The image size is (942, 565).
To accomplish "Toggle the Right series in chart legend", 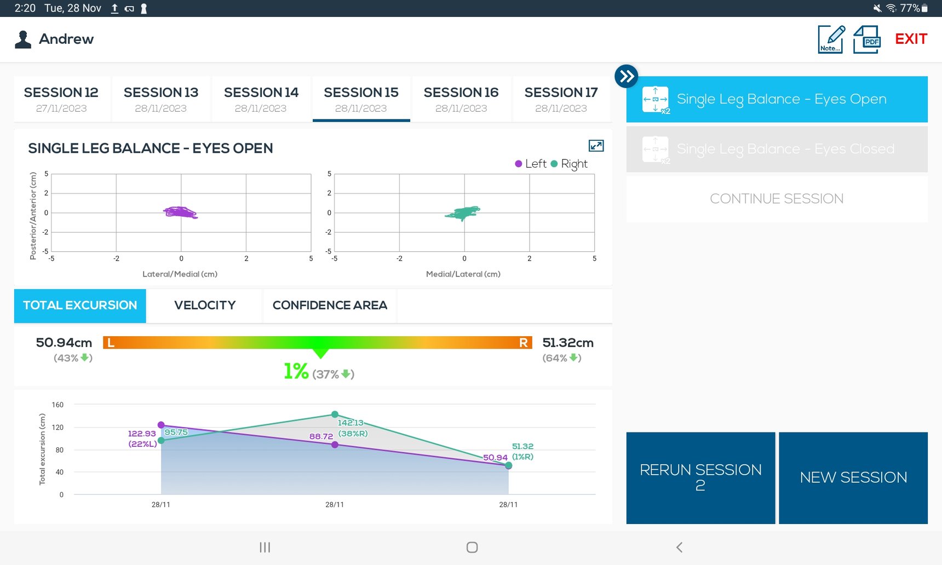I will pos(569,164).
